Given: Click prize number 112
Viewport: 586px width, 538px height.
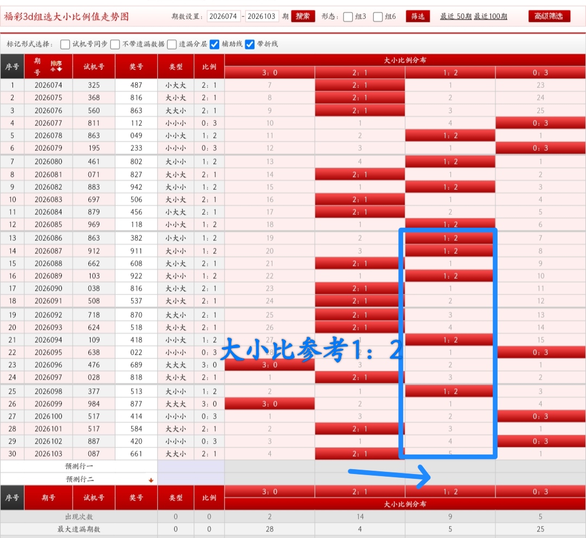Looking at the screenshot, I should (136, 123).
